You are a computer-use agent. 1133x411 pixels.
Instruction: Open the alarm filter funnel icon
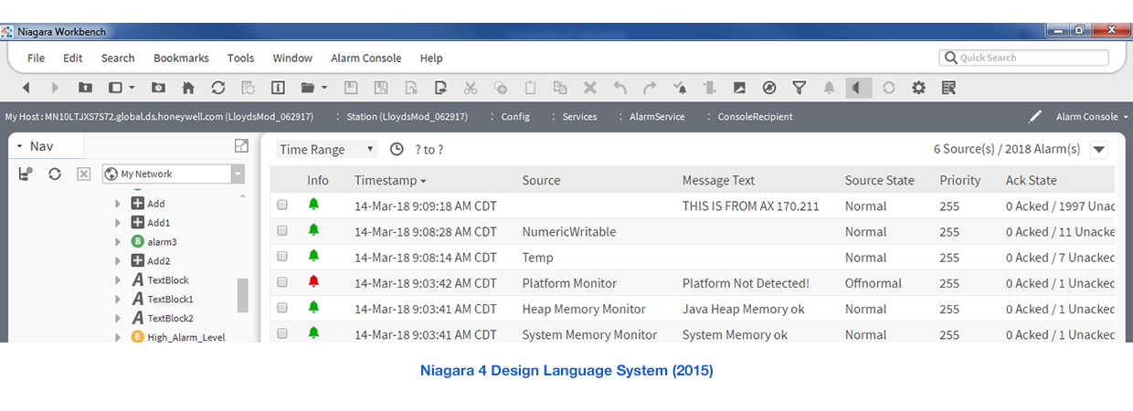click(799, 88)
